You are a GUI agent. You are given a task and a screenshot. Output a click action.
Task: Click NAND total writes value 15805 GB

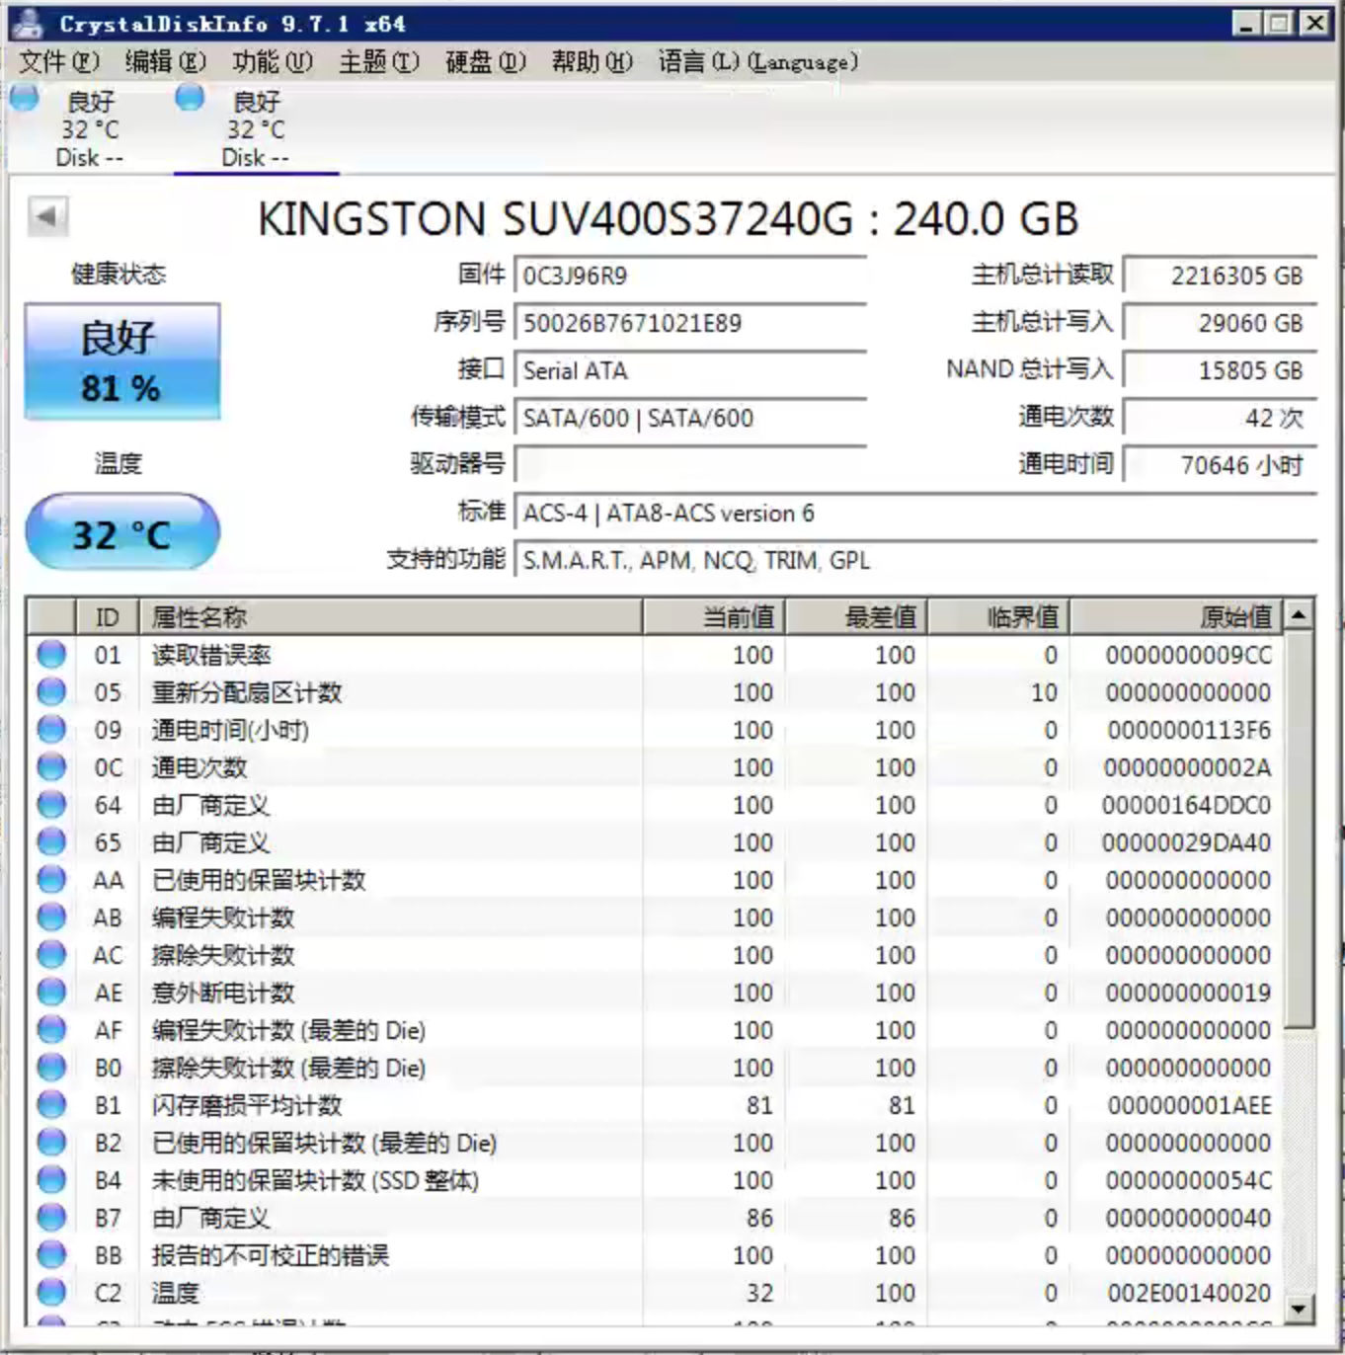(1221, 370)
